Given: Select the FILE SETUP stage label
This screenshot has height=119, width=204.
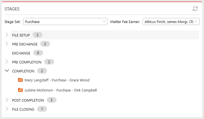Looking at the screenshot, I should [21, 35].
